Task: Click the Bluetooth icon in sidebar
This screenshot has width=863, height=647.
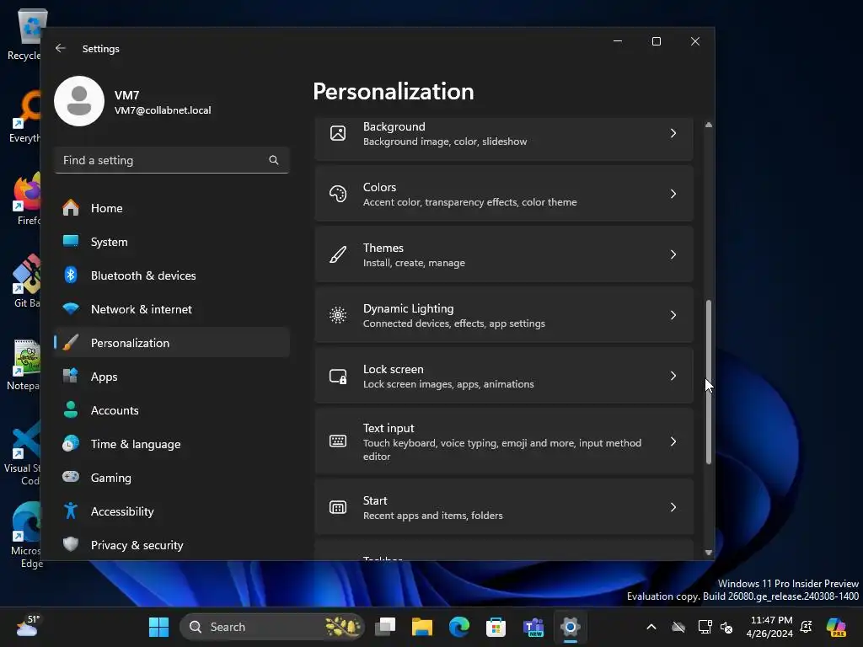Action: click(x=71, y=275)
